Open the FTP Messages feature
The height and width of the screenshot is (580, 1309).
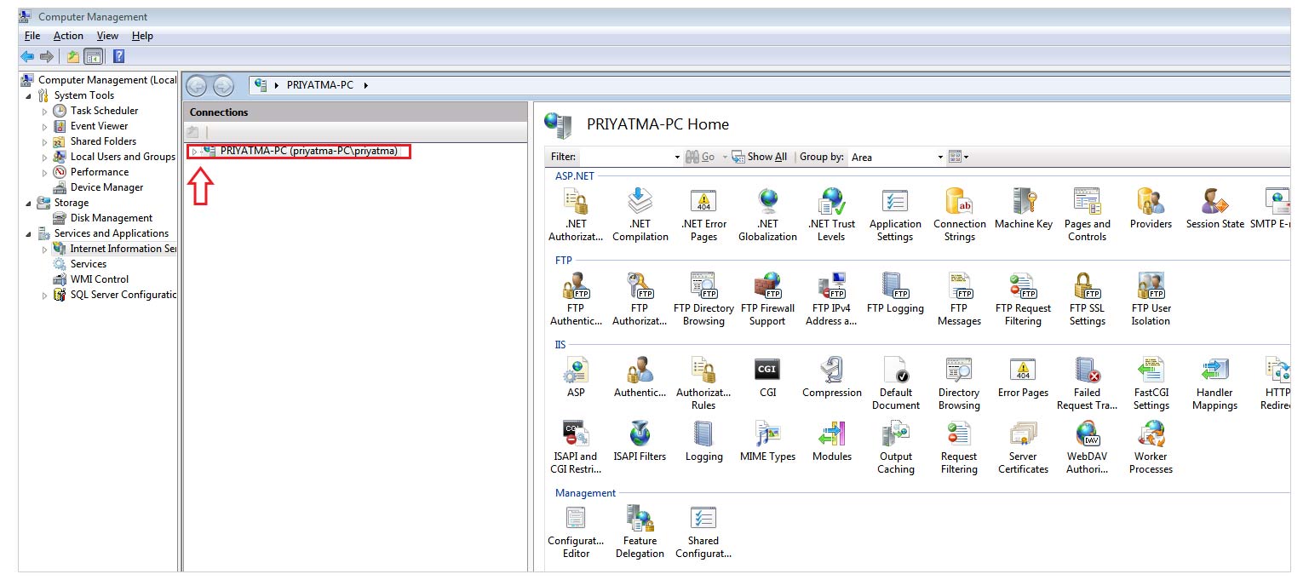pyautogui.click(x=959, y=299)
